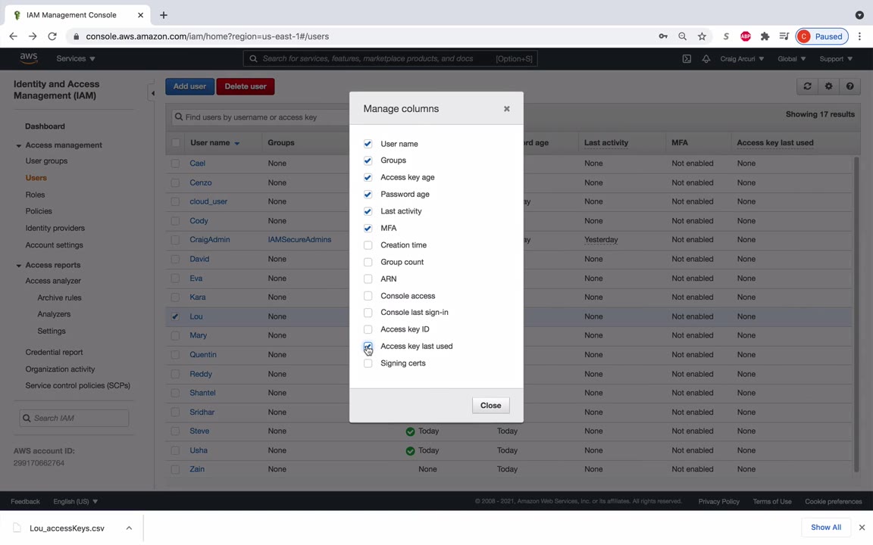
Task: Open the Craig Arcuri account dropdown
Action: 742,58
